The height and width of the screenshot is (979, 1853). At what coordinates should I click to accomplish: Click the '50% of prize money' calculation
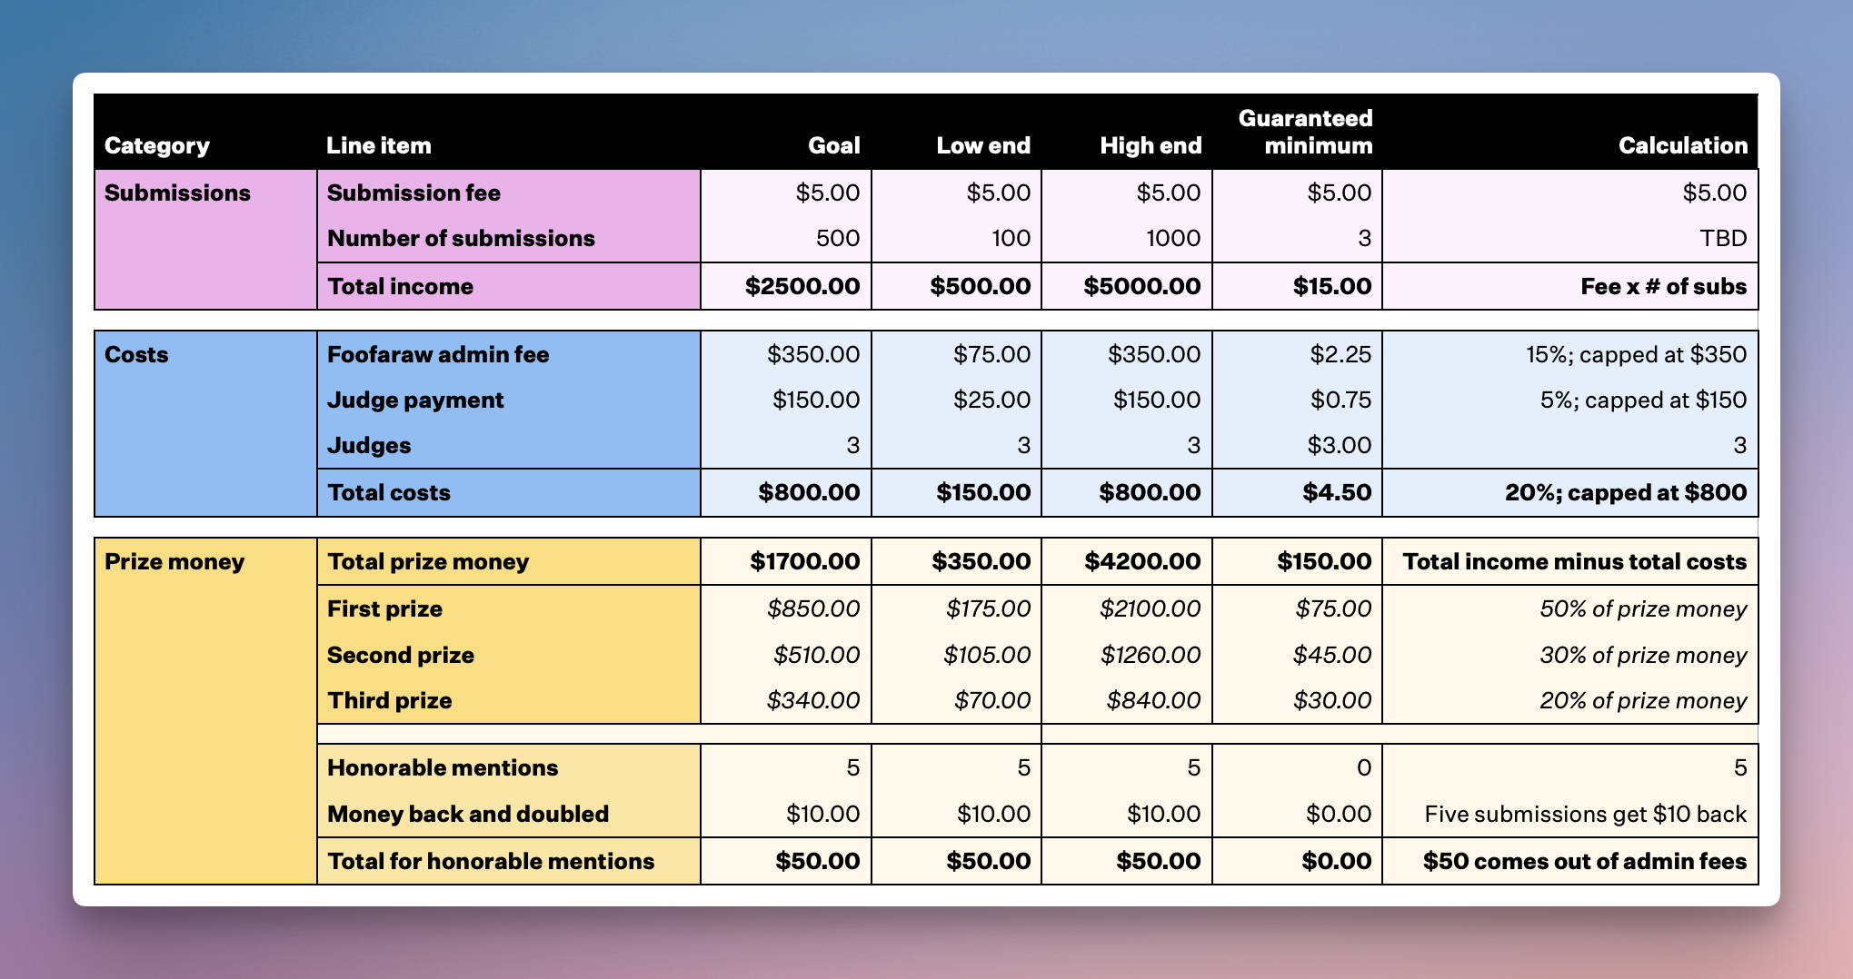[1643, 608]
